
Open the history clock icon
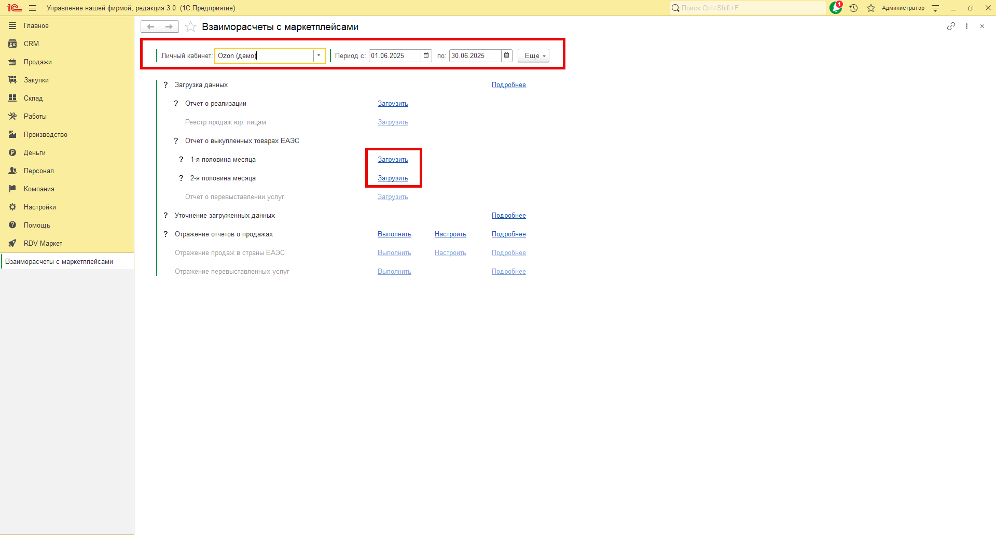tap(854, 8)
